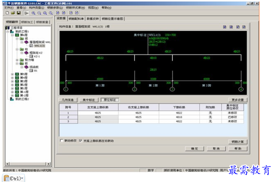Collapse the 梁 folder node
The image size is (274, 182).
[17, 39]
